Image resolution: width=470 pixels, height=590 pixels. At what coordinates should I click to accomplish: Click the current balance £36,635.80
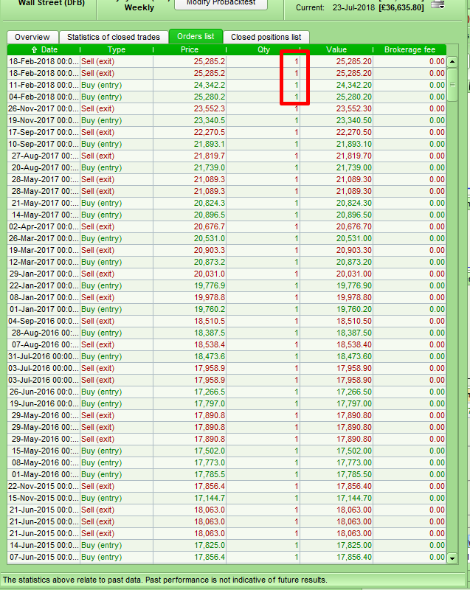[401, 7]
